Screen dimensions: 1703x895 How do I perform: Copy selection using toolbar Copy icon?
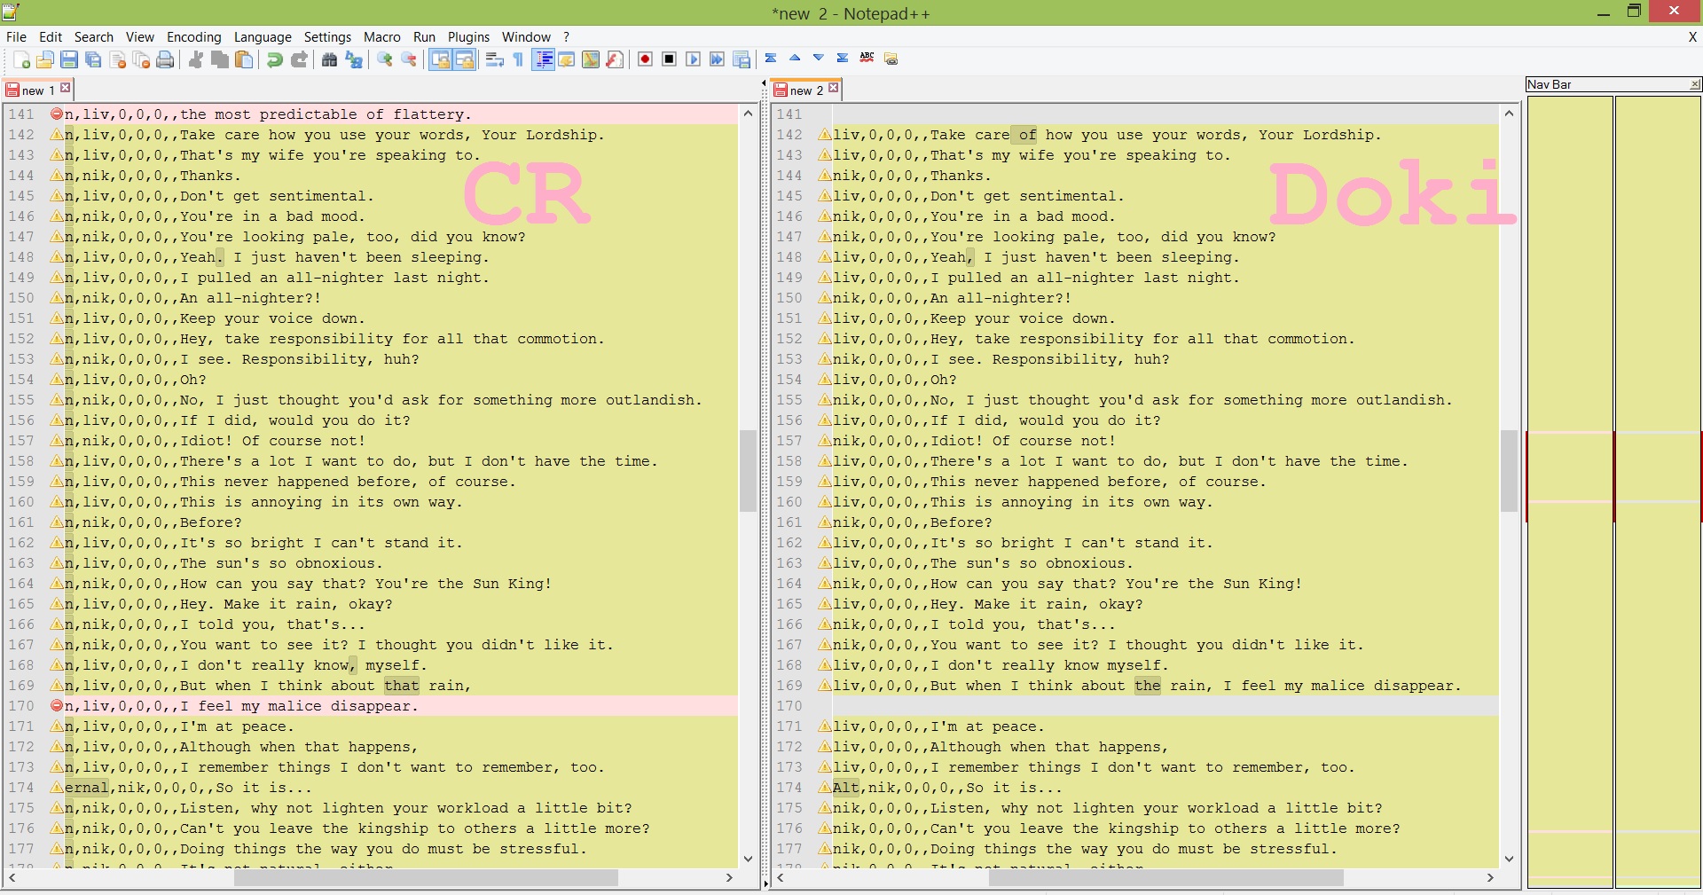[x=220, y=59]
